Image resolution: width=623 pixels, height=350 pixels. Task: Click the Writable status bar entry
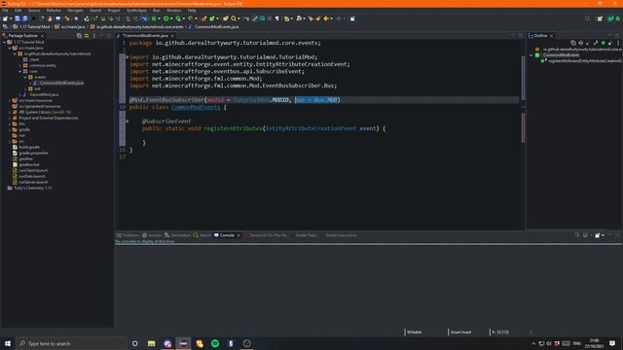[415, 332]
